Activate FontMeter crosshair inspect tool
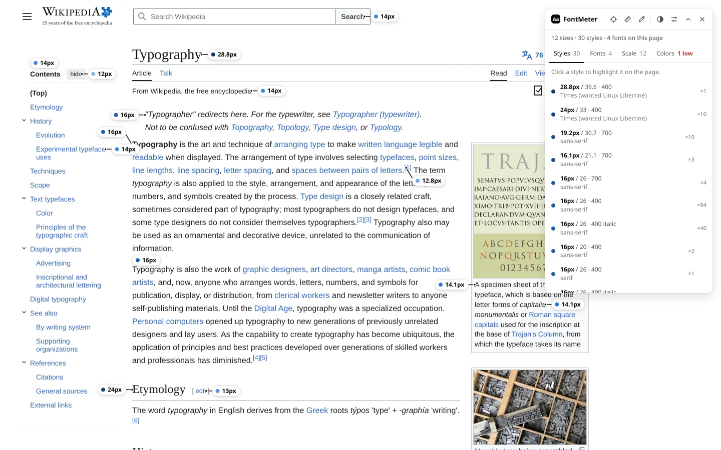This screenshot has height=450, width=721. 613,19
